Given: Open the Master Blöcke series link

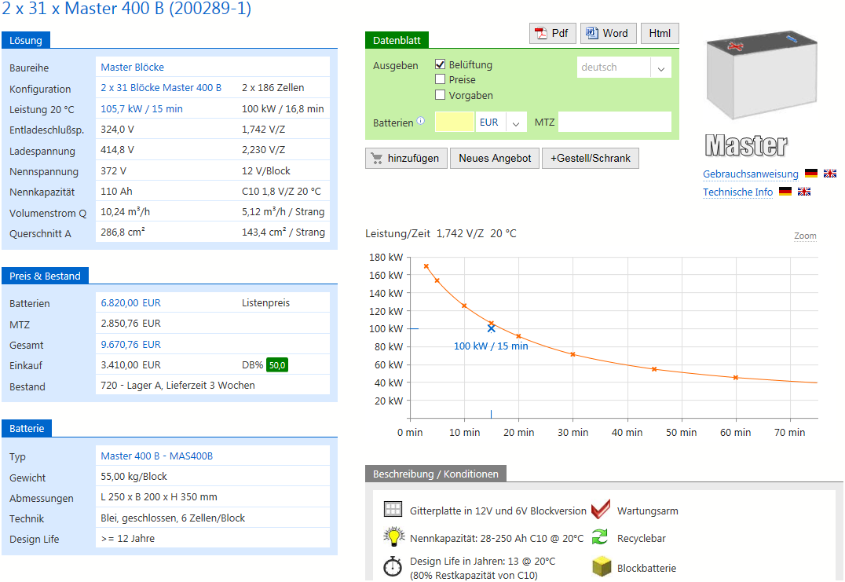Looking at the screenshot, I should (x=133, y=68).
